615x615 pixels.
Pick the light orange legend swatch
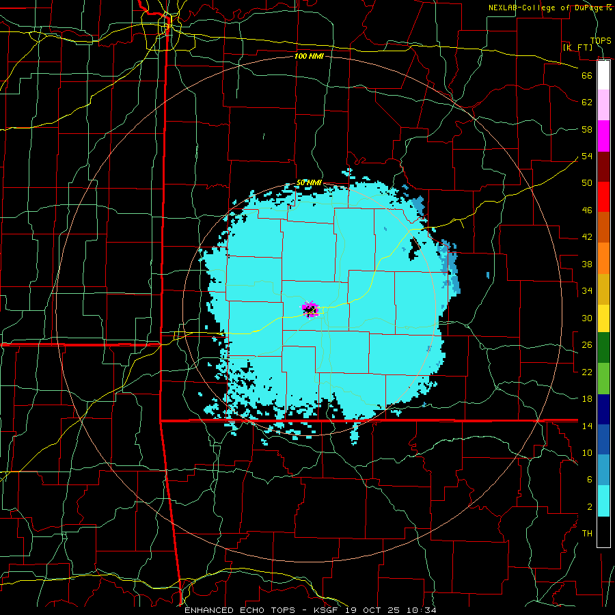(603, 258)
